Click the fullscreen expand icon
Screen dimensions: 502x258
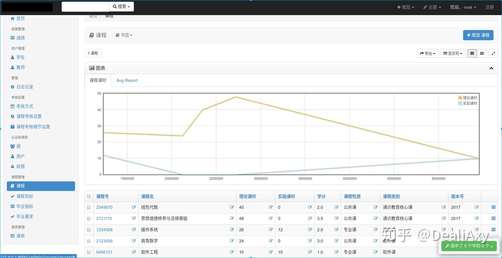pos(493,53)
